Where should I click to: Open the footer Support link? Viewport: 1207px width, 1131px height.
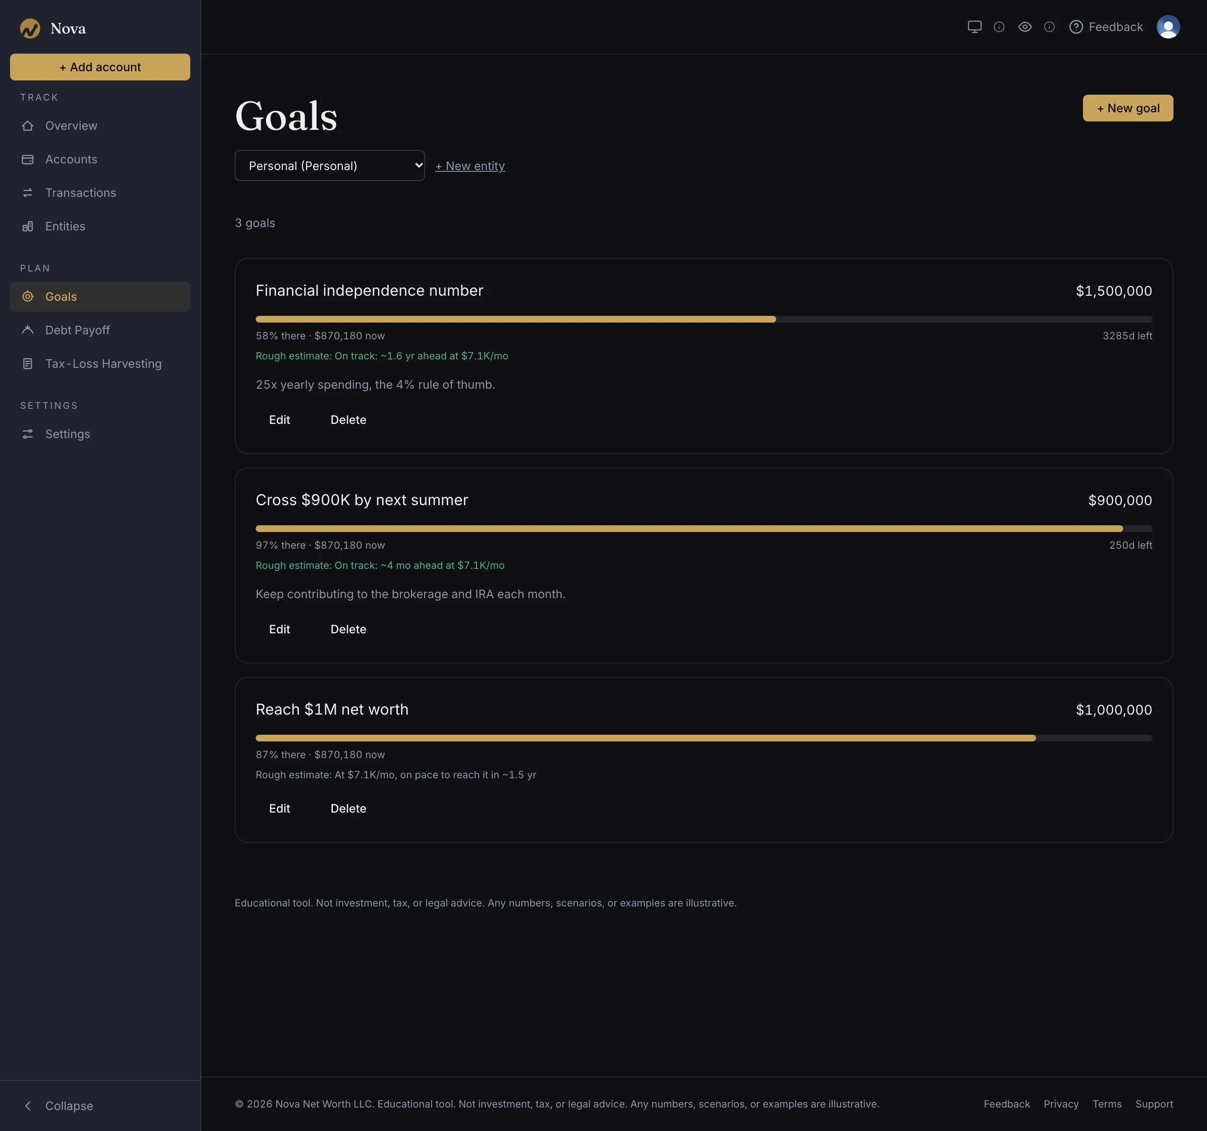coord(1154,1104)
